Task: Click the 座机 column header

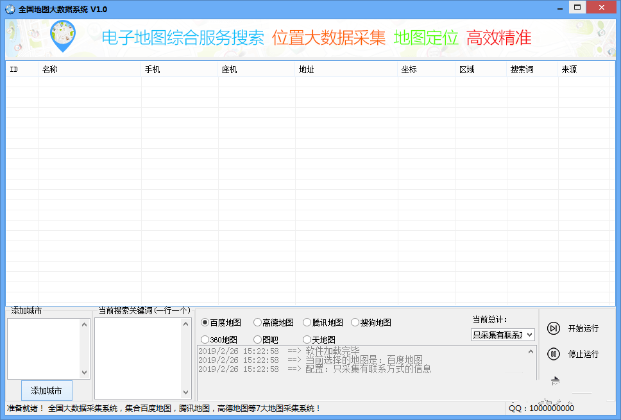Action: [x=256, y=69]
